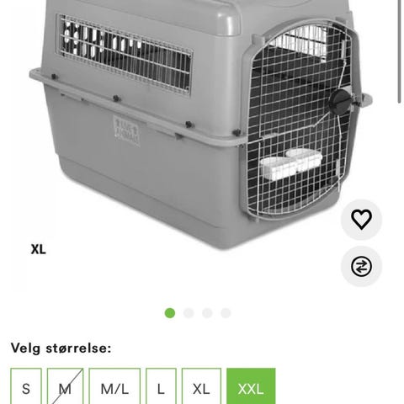The image size is (404, 404).
Task: Tap the Live Animals sticker on crate
Action: tap(126, 130)
